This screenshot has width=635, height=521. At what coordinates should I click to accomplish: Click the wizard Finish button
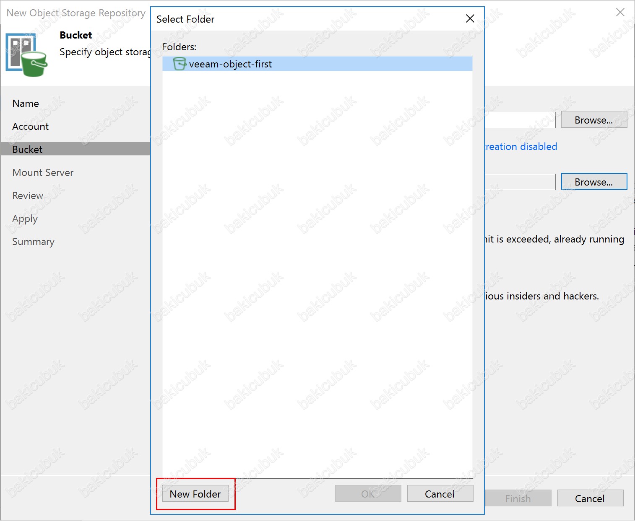518,498
